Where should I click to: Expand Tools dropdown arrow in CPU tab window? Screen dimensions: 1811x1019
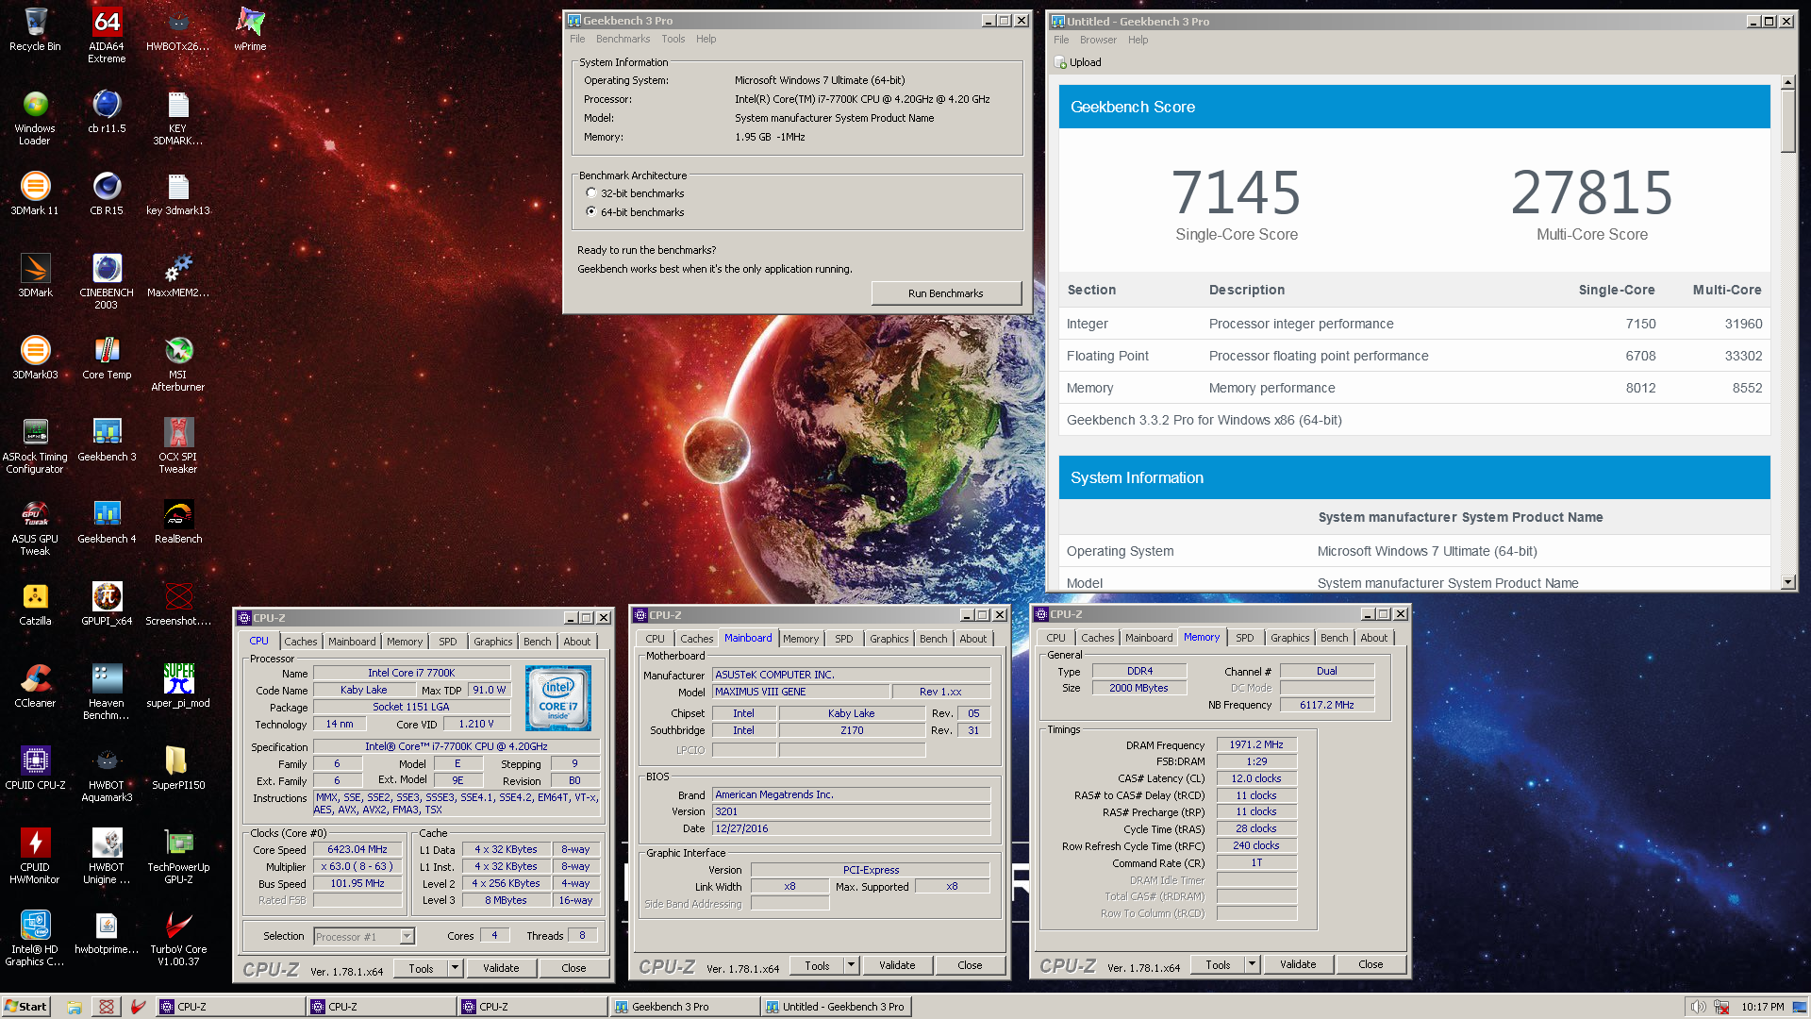tap(456, 967)
